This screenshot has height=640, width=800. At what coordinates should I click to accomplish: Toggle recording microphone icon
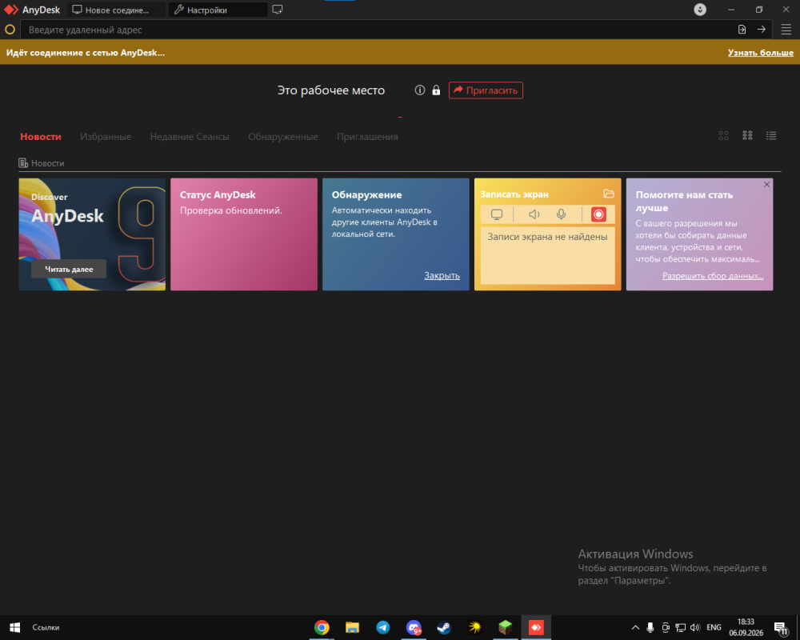pos(562,214)
